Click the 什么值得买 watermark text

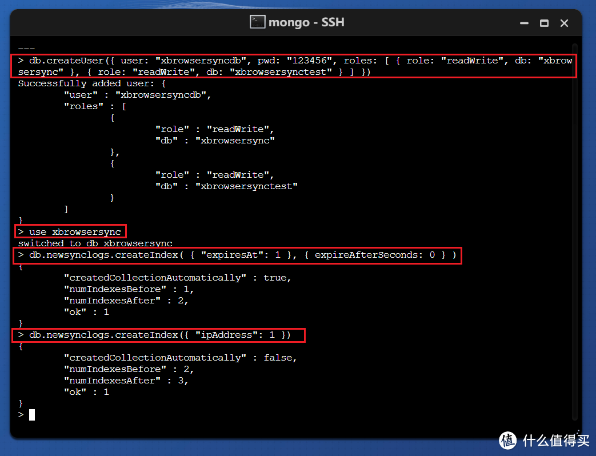[x=554, y=439]
